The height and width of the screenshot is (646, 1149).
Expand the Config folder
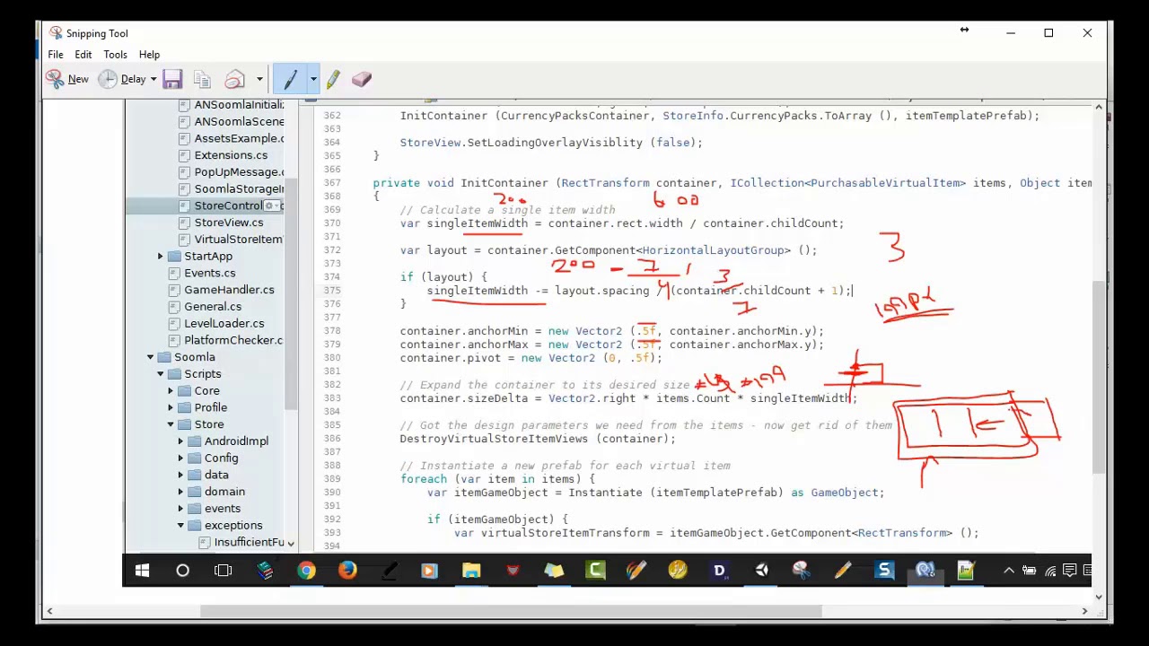(x=180, y=458)
